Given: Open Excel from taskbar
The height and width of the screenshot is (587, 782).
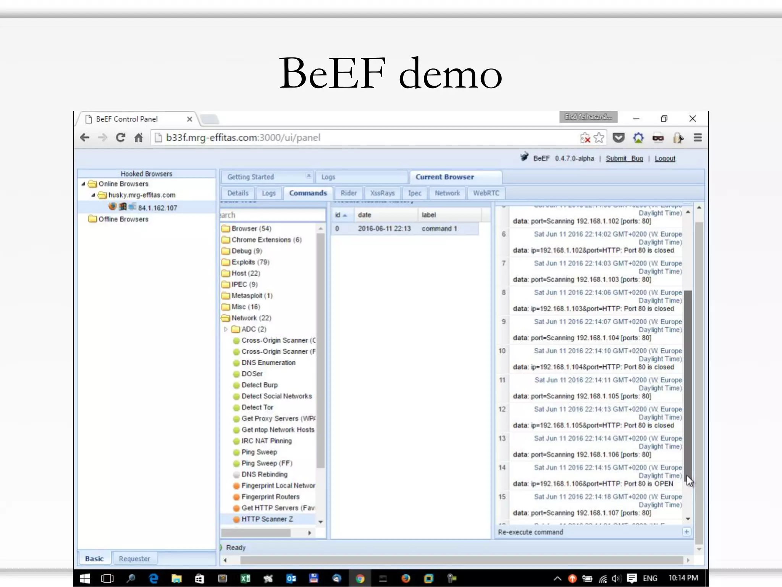Looking at the screenshot, I should (245, 578).
